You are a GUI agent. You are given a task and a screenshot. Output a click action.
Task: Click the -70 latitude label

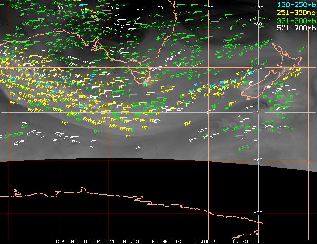[x=258, y=213]
